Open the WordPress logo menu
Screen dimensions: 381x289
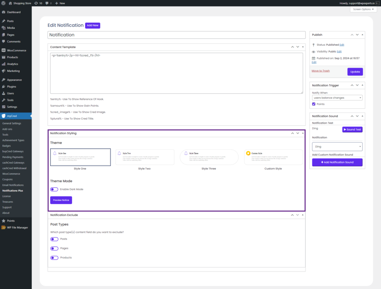click(3, 3)
